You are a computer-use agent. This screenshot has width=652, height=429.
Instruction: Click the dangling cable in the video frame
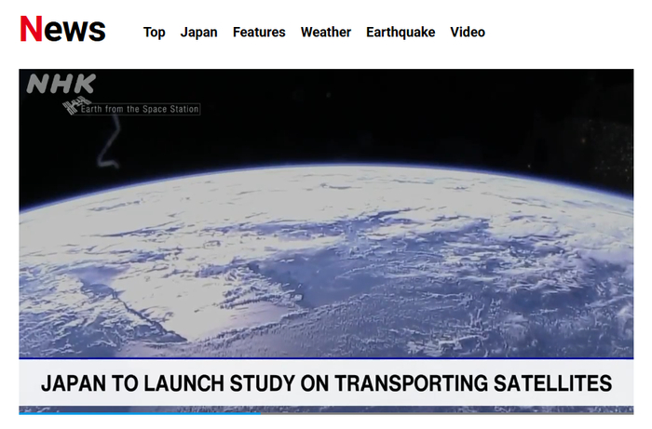tap(109, 141)
